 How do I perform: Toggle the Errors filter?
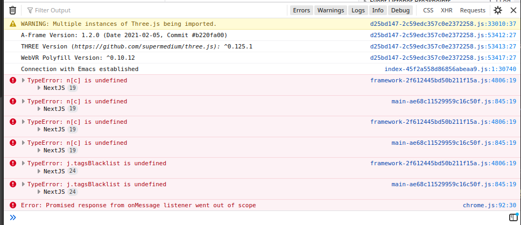(x=301, y=10)
